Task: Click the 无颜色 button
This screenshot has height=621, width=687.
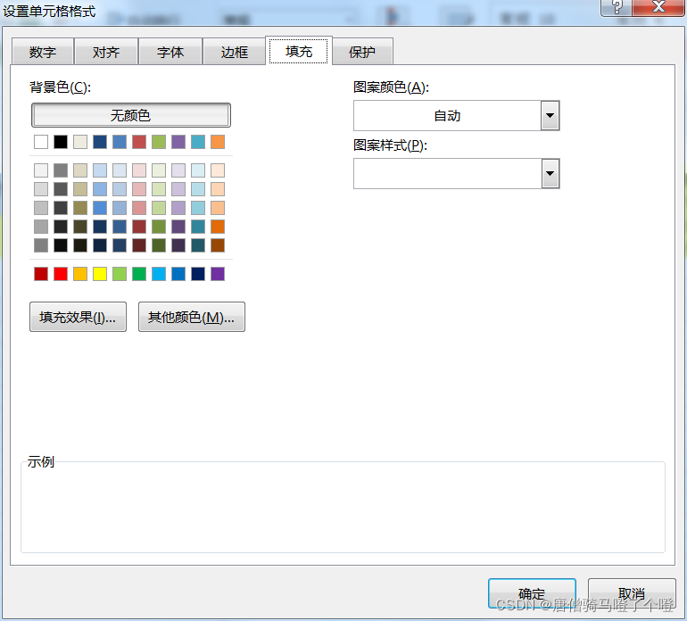Action: coord(130,115)
